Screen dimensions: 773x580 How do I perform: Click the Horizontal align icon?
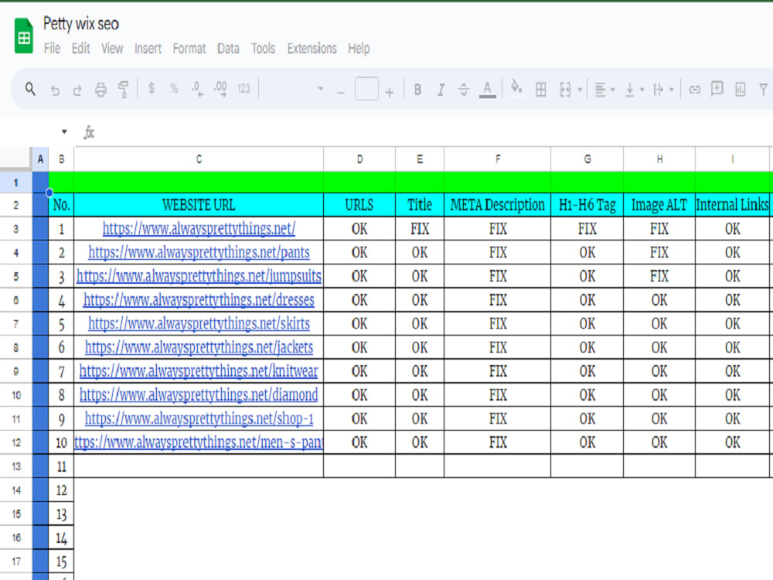[x=600, y=90]
